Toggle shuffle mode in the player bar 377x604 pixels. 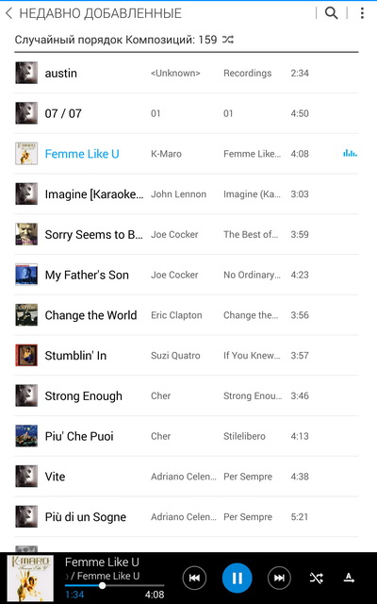click(x=317, y=578)
